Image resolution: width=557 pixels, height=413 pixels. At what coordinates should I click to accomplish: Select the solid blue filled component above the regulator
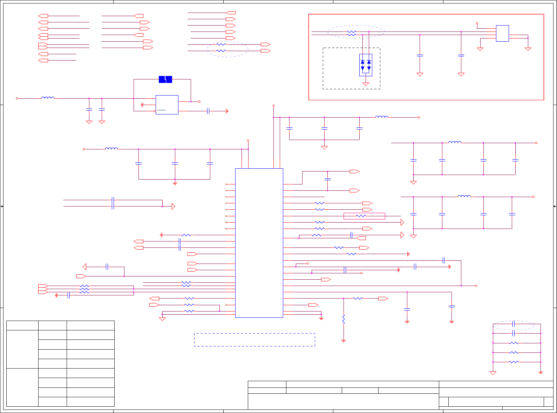coord(165,79)
